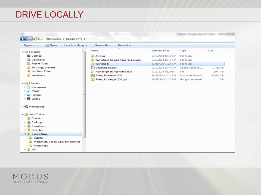Screen dimensions: 261x195
Task: Click Slides, Exchange 2010.ppt Google presentation icon
Action: pos(92,79)
